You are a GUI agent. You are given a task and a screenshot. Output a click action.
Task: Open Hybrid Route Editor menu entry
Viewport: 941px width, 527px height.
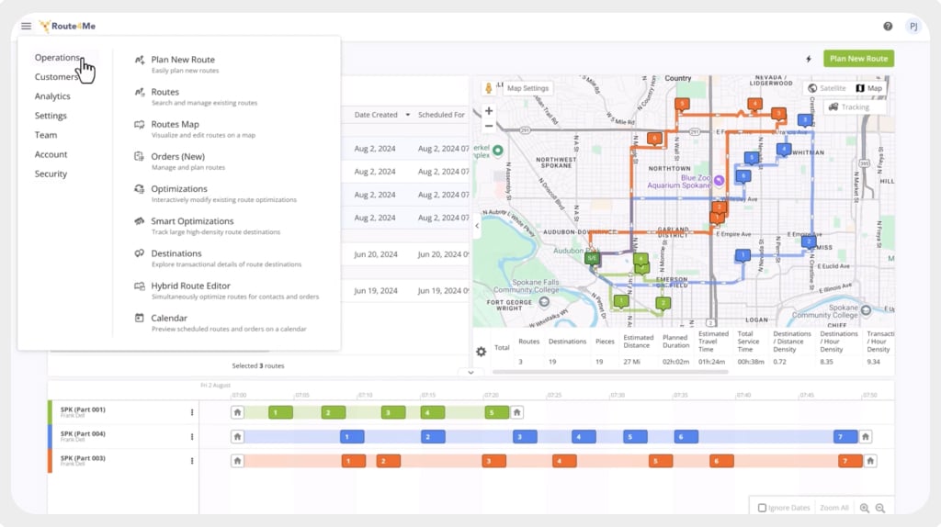[191, 286]
